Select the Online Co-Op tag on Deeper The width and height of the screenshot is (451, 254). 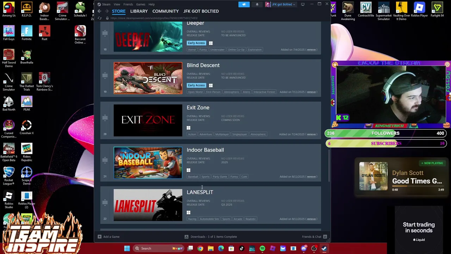[x=236, y=50]
